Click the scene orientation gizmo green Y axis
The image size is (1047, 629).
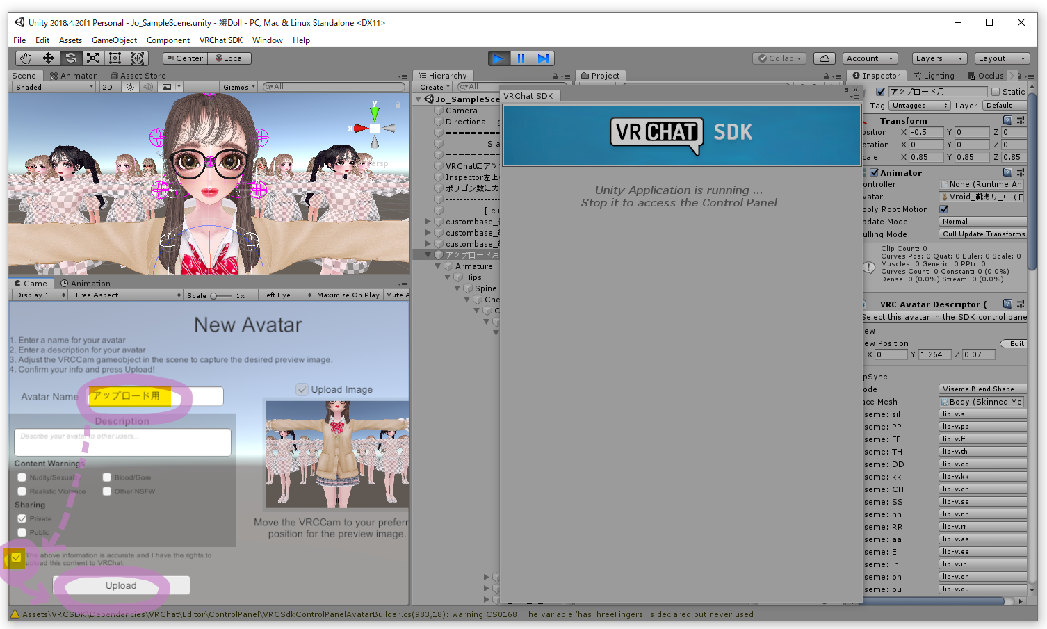point(375,111)
